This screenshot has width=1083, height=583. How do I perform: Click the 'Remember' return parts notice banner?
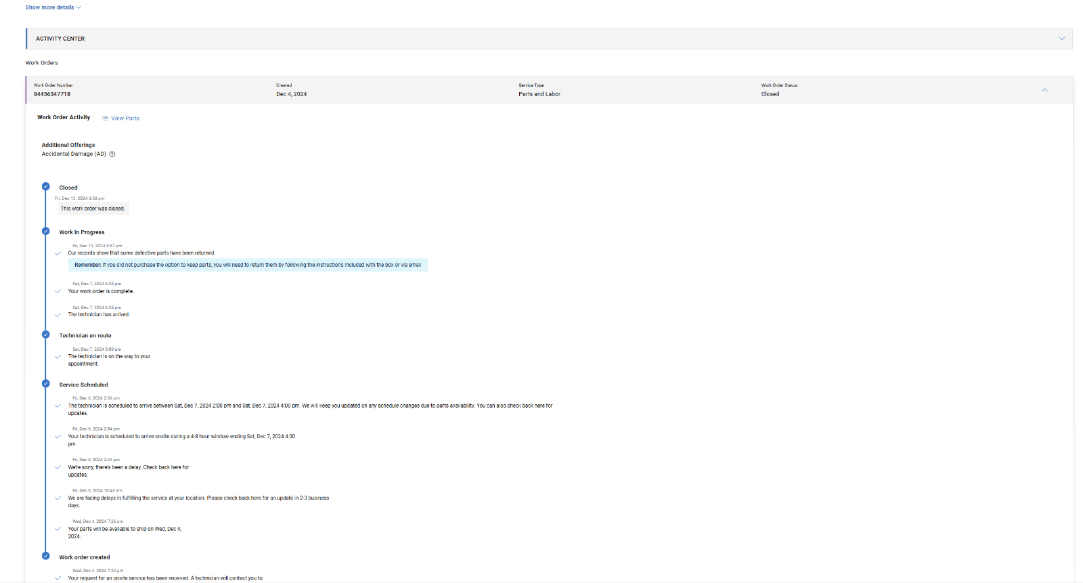tap(248, 265)
